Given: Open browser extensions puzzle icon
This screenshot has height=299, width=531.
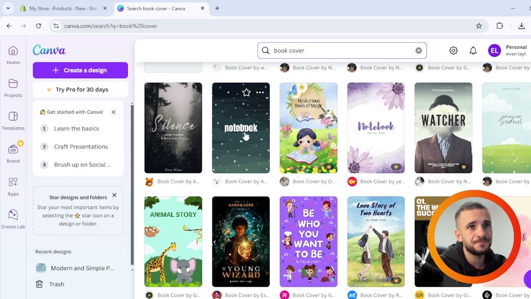Looking at the screenshot, I should (499, 26).
